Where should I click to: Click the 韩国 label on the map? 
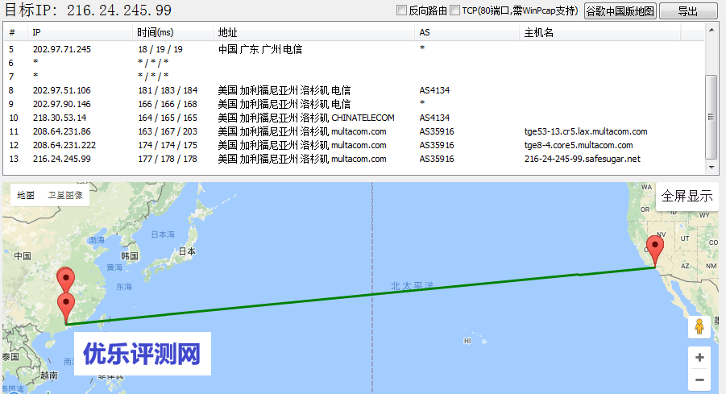coord(130,256)
